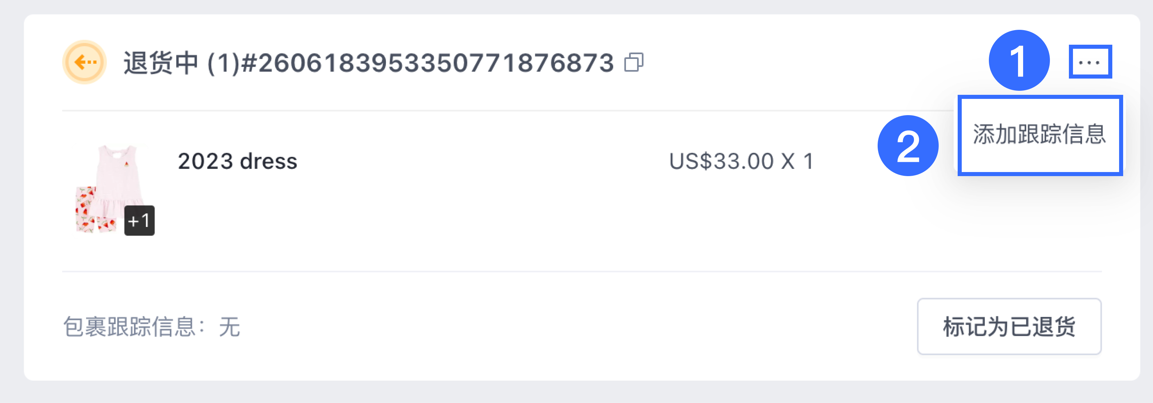Click the product name 2023 dress
The height and width of the screenshot is (403, 1153).
coord(238,161)
